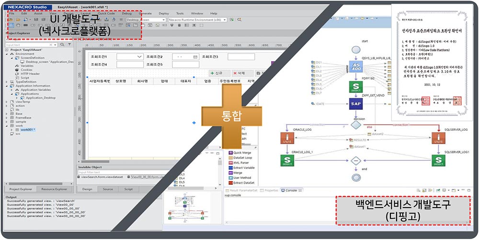Click the start circle node
Viewport: 479px width, 240px height.
(x=355, y=50)
